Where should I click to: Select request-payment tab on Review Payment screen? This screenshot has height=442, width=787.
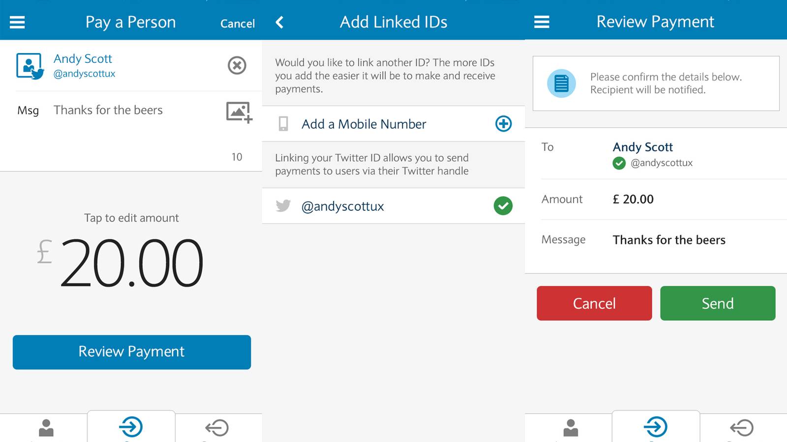click(x=742, y=427)
